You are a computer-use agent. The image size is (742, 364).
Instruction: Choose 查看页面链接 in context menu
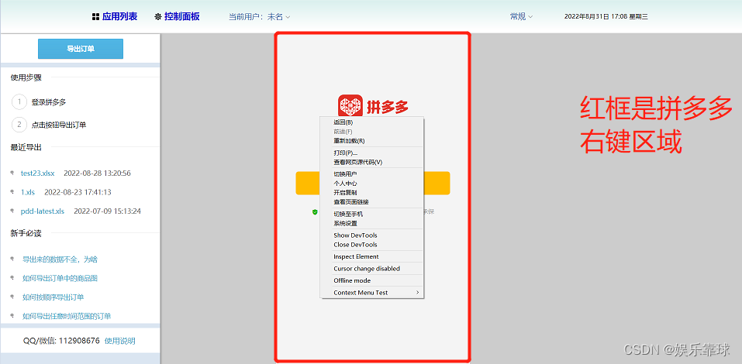372,201
